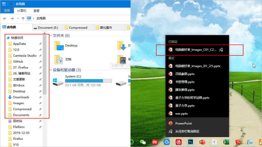Open AppData in quick access
Image resolution: width=262 pixels, height=147 pixels.
pyautogui.click(x=19, y=44)
